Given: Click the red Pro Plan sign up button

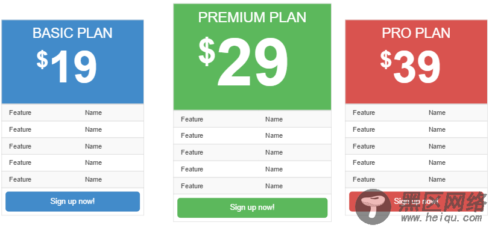Looking at the screenshot, I should (416, 202).
